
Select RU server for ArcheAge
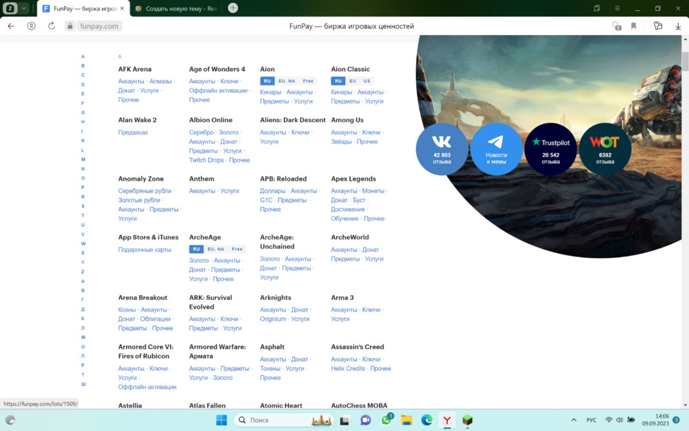pos(196,249)
